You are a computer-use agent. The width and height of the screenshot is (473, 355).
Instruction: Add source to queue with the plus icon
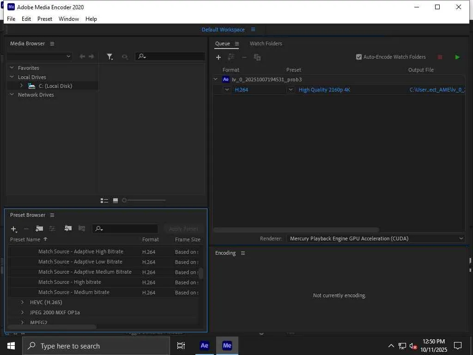(218, 57)
